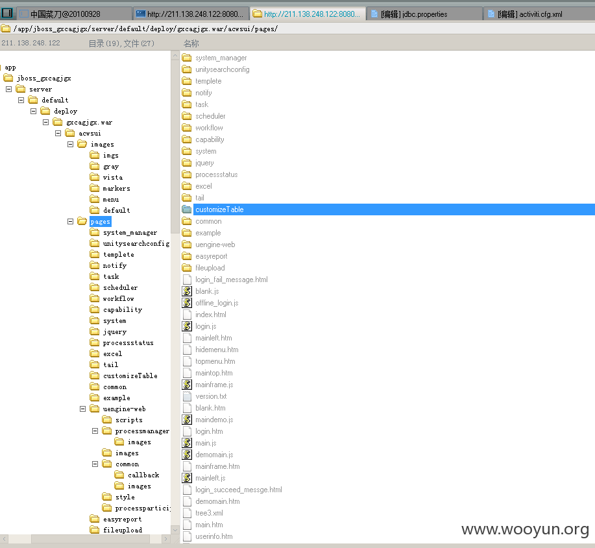Click the tree vertical scrollbar thumb
The width and height of the screenshot is (595, 548).
tap(175, 147)
